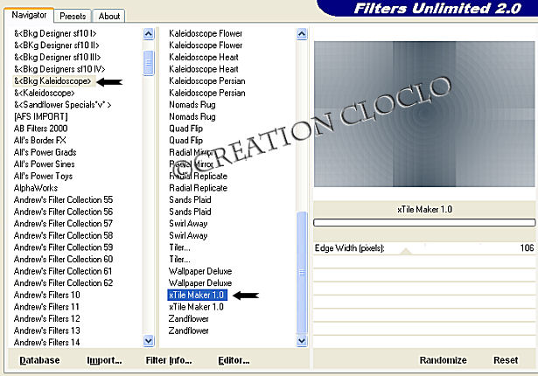The image size is (538, 376).
Task: Select the AlphaWorks category
Action: coord(36,188)
